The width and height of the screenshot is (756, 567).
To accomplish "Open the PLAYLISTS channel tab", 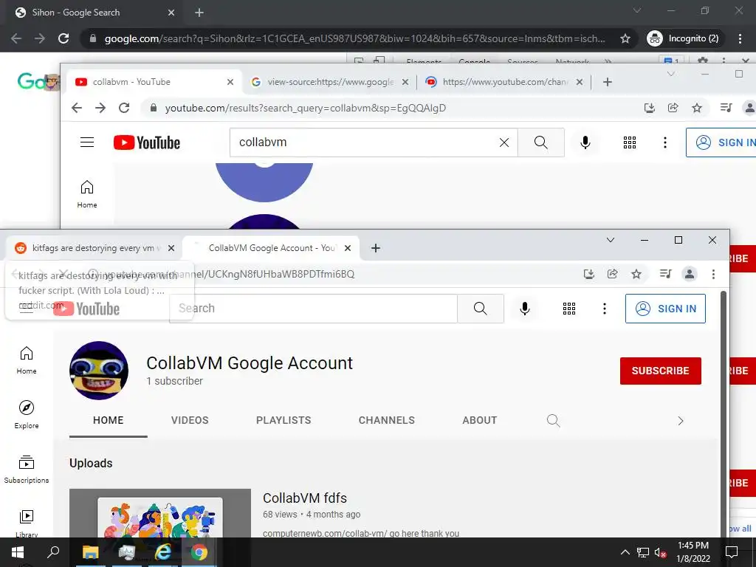I will [x=283, y=420].
